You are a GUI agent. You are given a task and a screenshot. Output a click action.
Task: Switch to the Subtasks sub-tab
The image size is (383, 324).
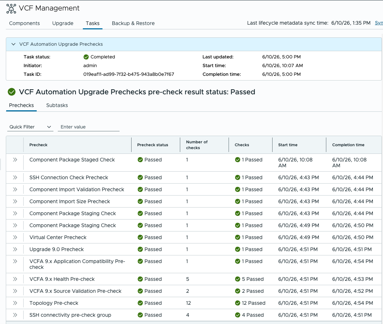(x=57, y=105)
